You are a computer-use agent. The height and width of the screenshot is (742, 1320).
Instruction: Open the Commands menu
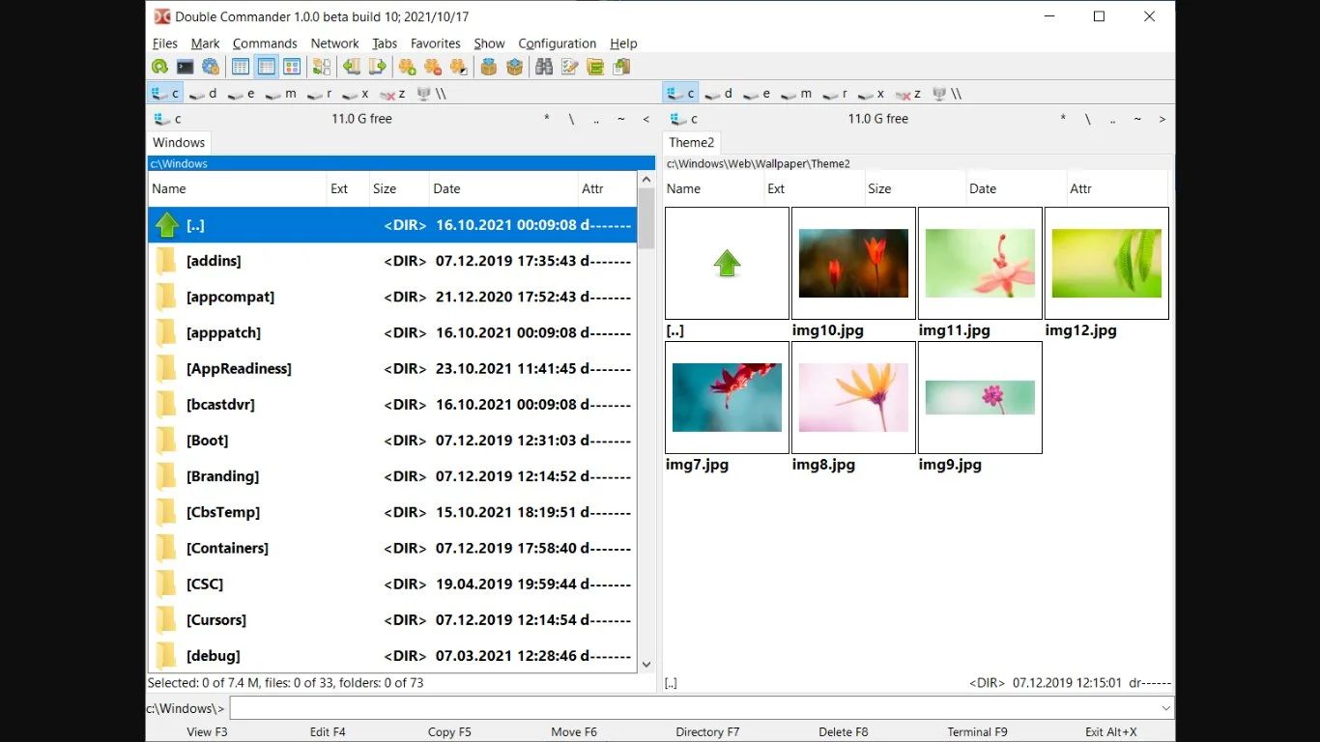click(x=265, y=43)
